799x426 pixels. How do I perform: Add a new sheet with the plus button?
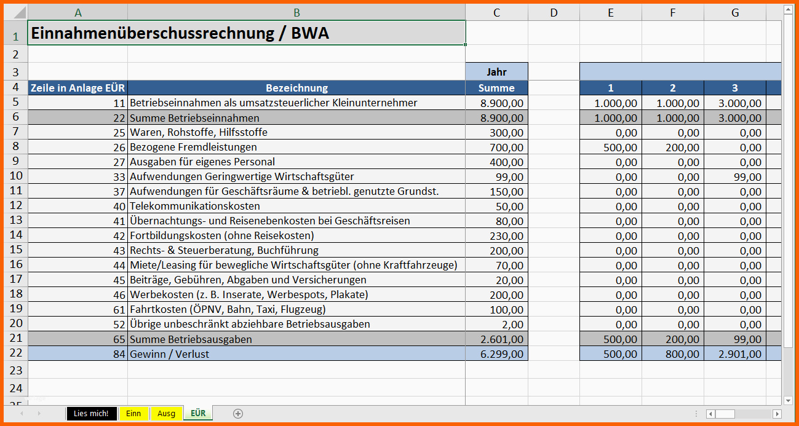[238, 414]
